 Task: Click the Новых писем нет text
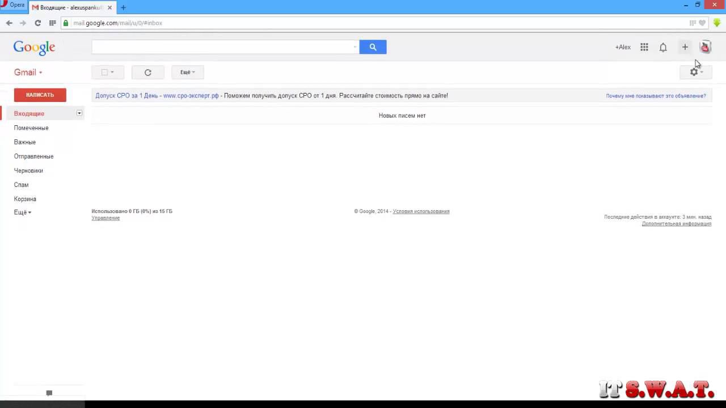pyautogui.click(x=402, y=116)
